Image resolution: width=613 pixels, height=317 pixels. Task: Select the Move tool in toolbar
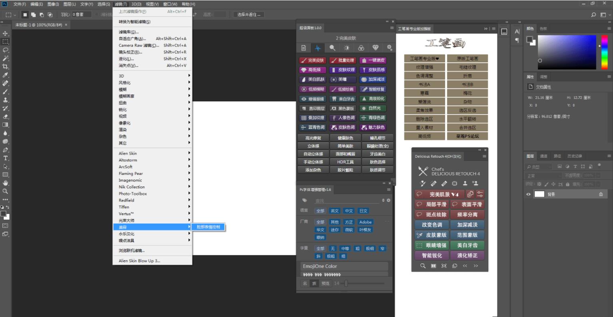(x=6, y=33)
